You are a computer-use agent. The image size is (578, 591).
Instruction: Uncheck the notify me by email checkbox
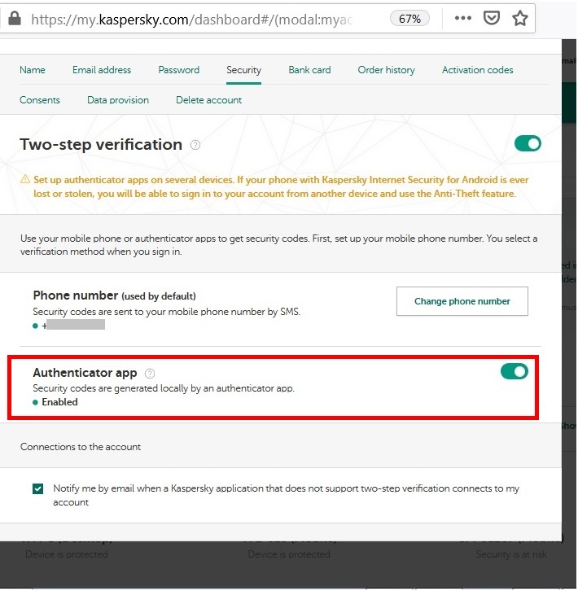(38, 489)
